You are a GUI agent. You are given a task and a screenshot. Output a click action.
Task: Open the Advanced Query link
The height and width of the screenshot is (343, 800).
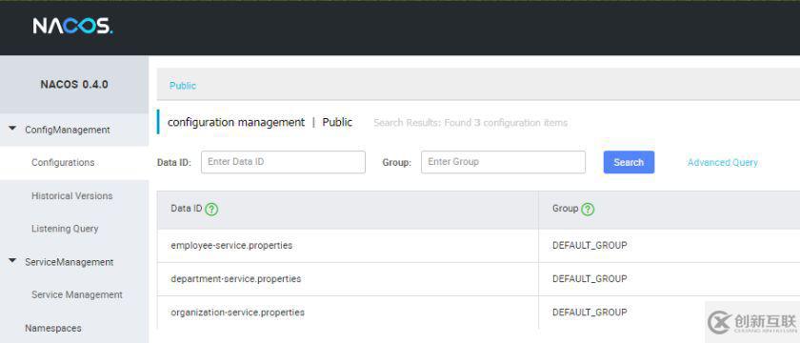(723, 162)
